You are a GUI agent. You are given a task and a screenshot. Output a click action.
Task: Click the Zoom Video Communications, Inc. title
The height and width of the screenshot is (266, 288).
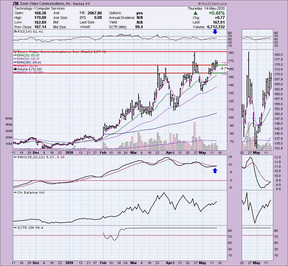point(46,4)
